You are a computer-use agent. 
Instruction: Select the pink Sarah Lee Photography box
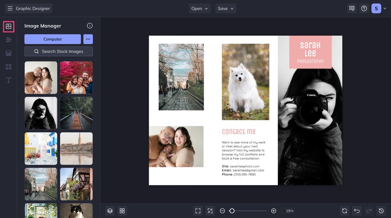pos(311,52)
